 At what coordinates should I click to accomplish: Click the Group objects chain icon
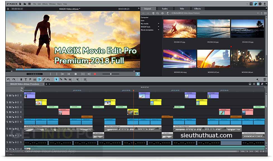coord(44,79)
